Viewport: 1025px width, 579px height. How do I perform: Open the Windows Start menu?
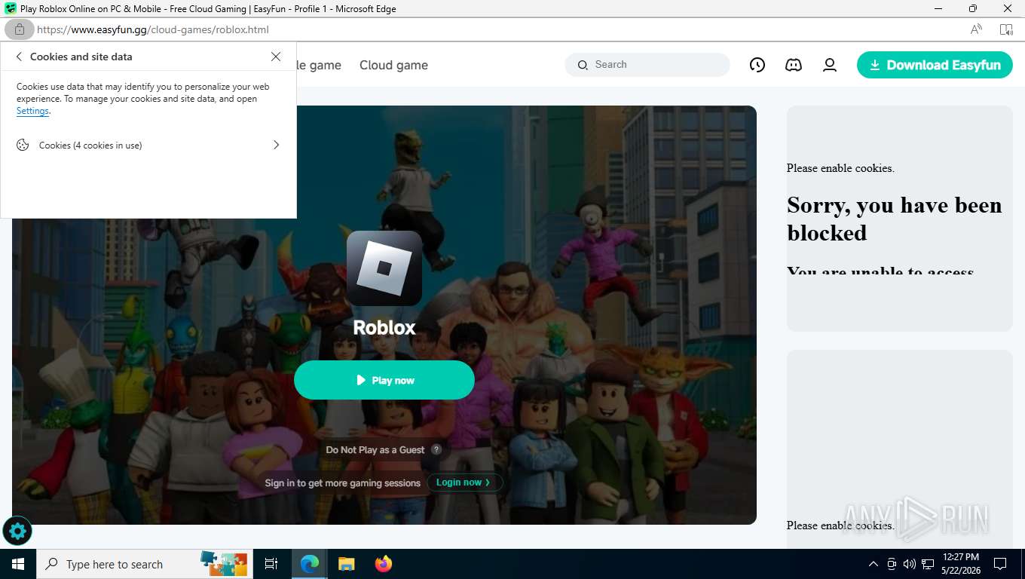pyautogui.click(x=17, y=564)
